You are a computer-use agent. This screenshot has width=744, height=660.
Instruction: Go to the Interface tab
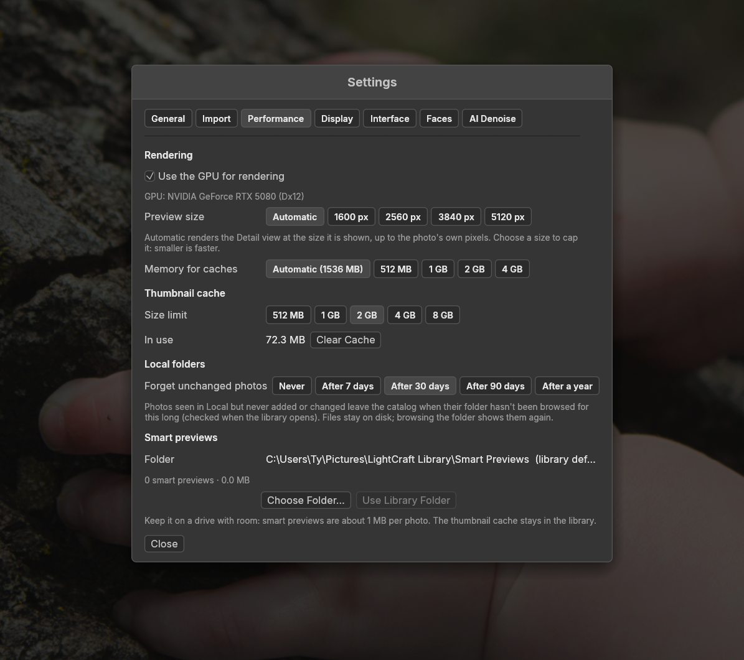(x=390, y=119)
